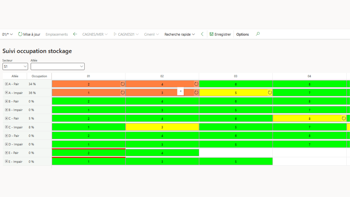Click the search magnifier icon

(x=258, y=34)
